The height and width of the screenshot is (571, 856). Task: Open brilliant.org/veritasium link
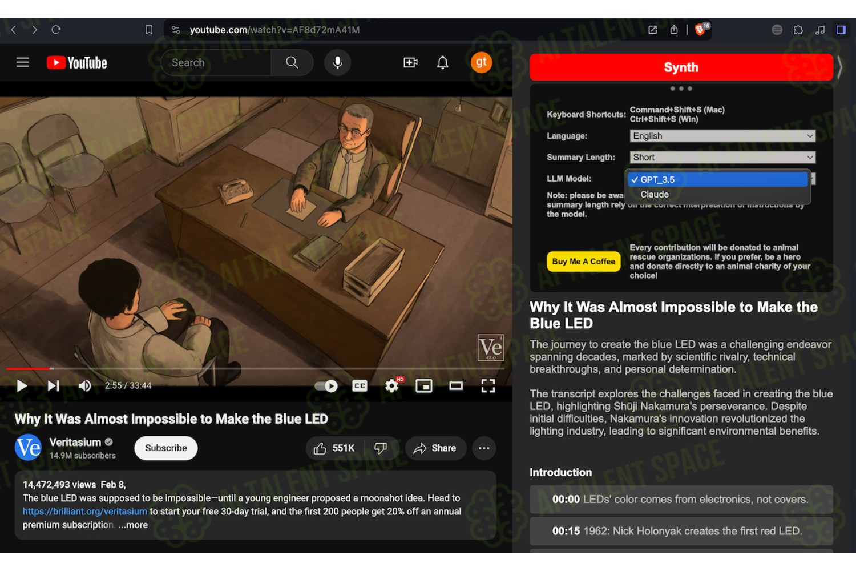click(85, 512)
